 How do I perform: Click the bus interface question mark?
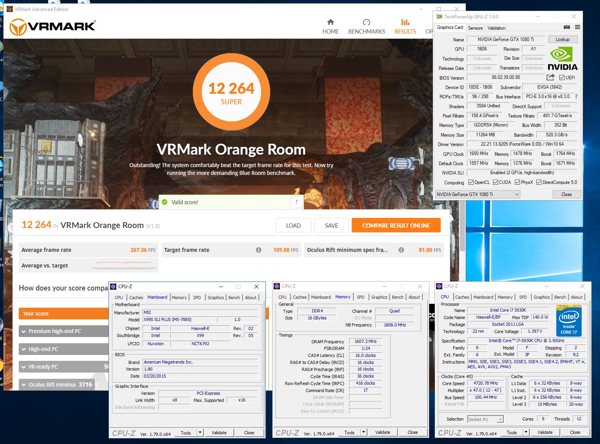[x=576, y=96]
